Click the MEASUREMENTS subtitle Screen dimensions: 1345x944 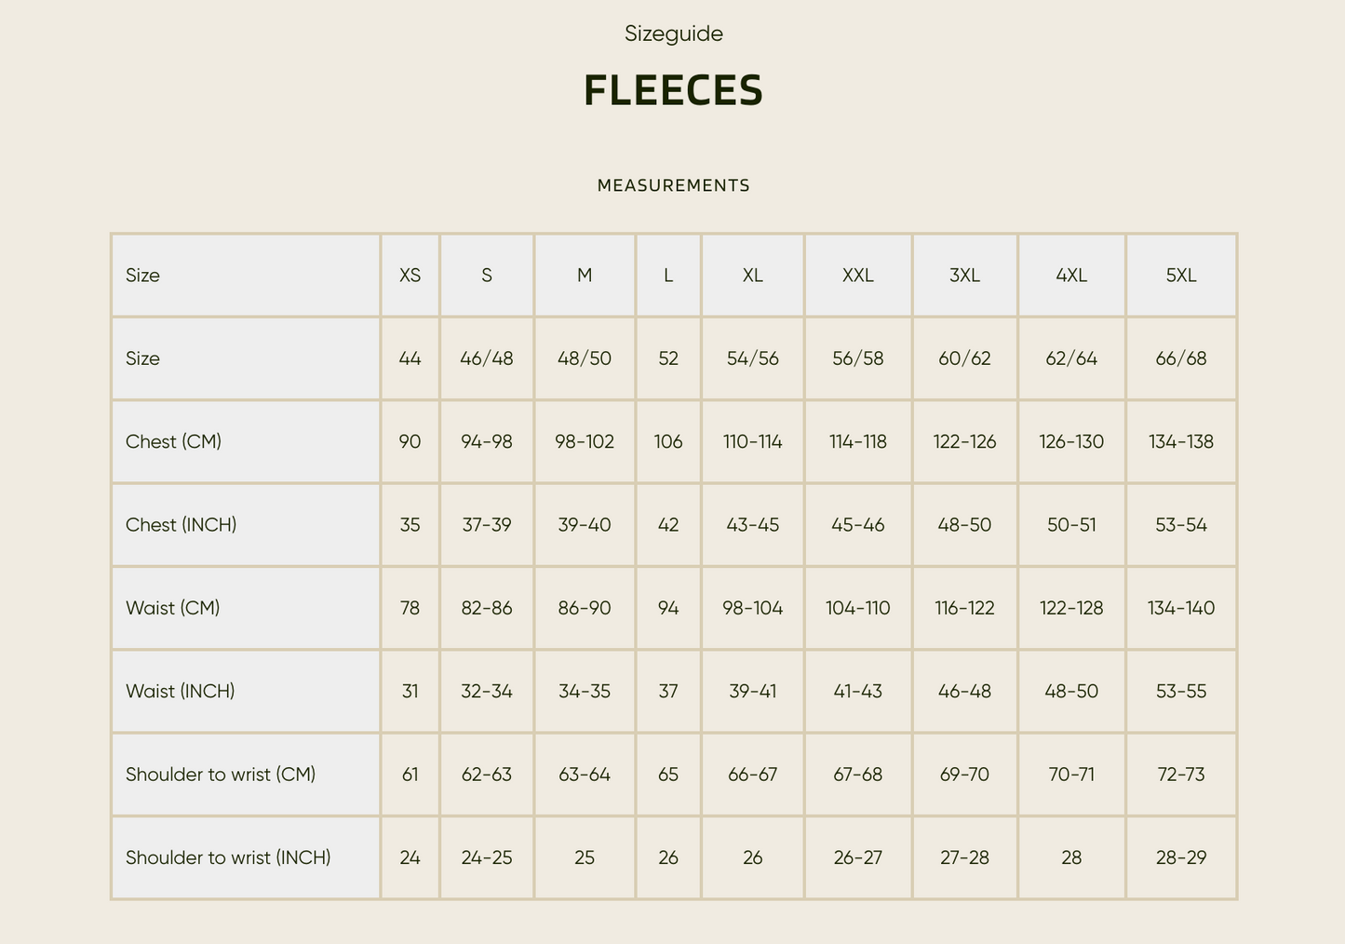673,185
